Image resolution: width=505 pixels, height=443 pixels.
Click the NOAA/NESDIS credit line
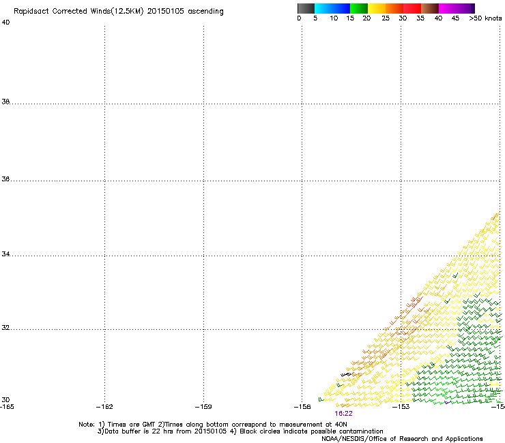[402, 439]
